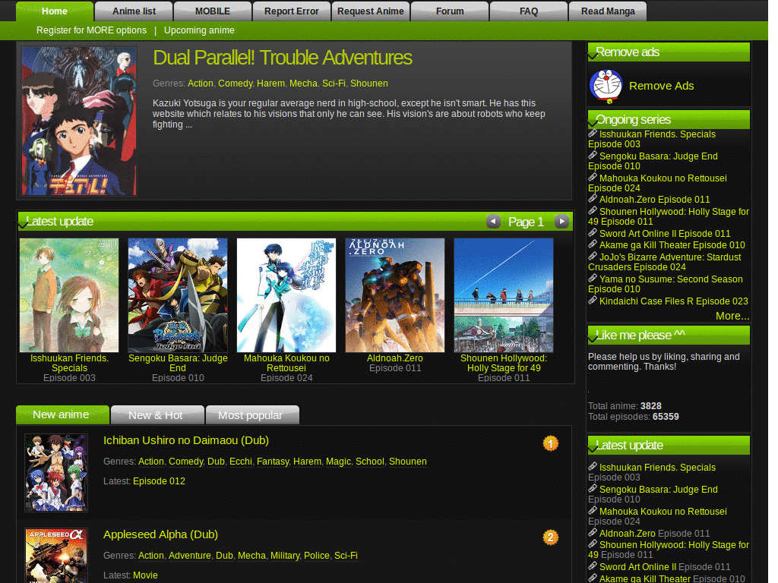Click the Episode 012 link for Ichiban Ushiro
Image resolution: width=778 pixels, height=583 pixels.
(159, 481)
